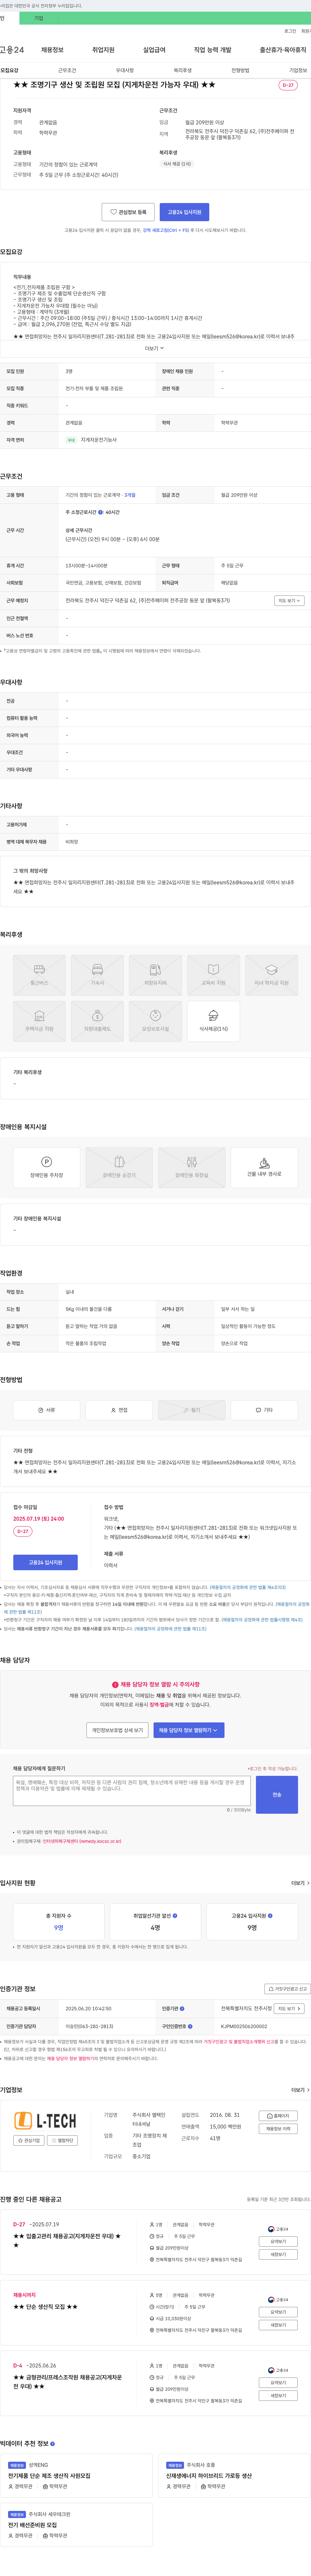Click info icon next to 취업알선기관 알선
311x2576 pixels.
pyautogui.click(x=175, y=1916)
